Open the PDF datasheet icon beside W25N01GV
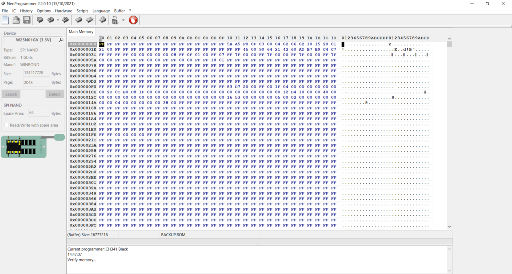 pos(61,40)
